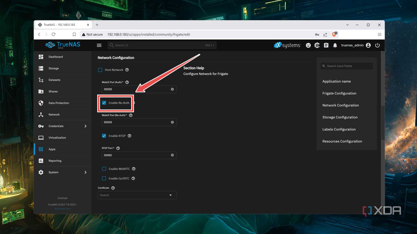Show help for Enable RTSP
This screenshot has height=234, width=417.
pyautogui.click(x=129, y=136)
